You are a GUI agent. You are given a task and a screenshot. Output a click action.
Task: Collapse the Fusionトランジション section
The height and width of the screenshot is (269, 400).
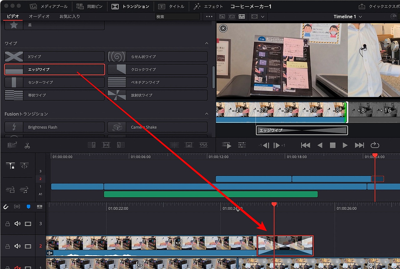(207, 114)
